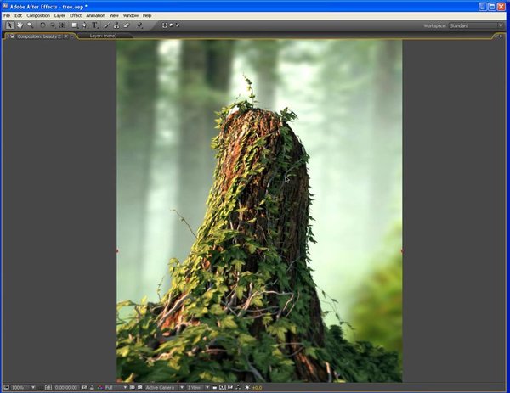Select the Eraser tool
Viewport: 510px width, 393px height.
click(126, 25)
